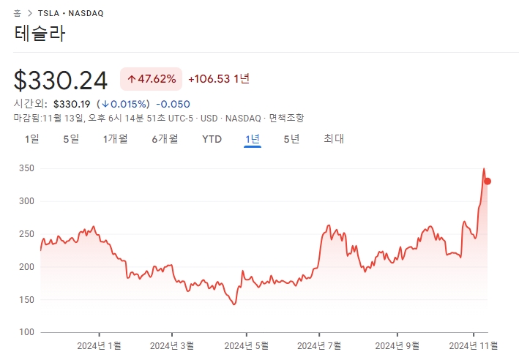Screen dimensions: 519x360
Task: Select the YTD range tab
Action: click(212, 139)
